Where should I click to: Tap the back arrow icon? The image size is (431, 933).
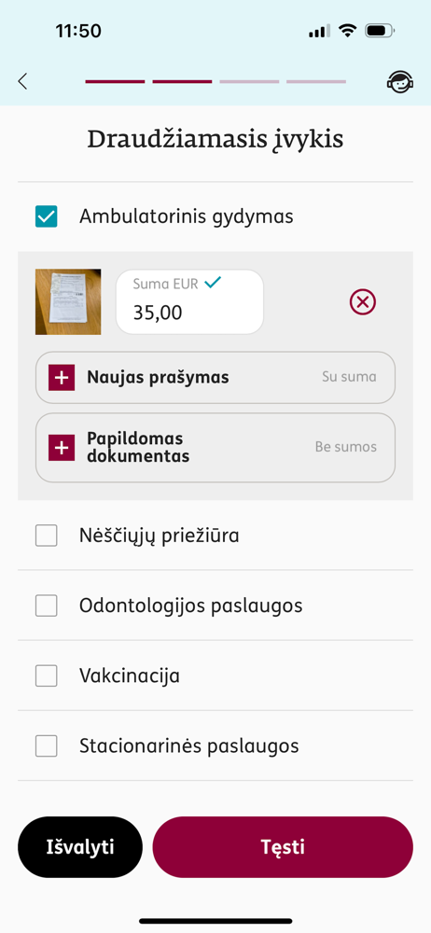(x=22, y=81)
